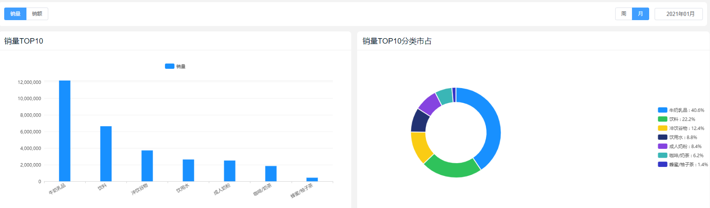The height and width of the screenshot is (208, 710).
Task: Click the 冲饮谷物 bar
Action: coord(147,166)
